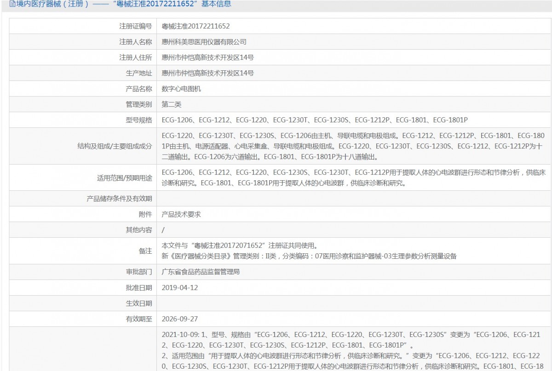Click the structure description text about 主机、导联电缆
This screenshot has width=552, height=371.
click(x=354, y=146)
